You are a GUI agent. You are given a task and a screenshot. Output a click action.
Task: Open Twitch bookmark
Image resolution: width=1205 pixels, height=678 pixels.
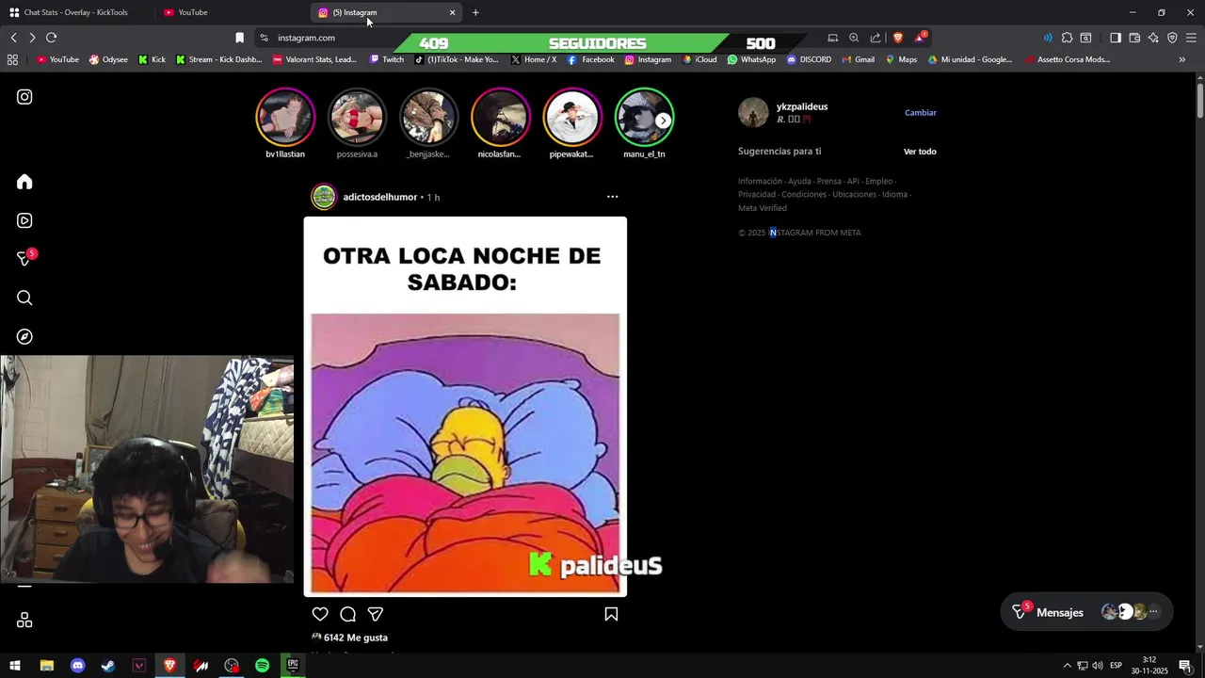click(387, 59)
